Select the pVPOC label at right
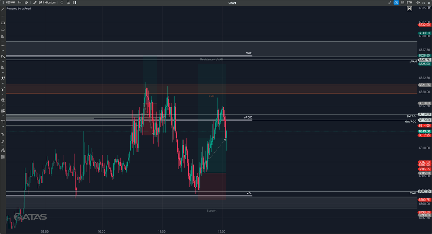432x234 pixels. [411, 116]
